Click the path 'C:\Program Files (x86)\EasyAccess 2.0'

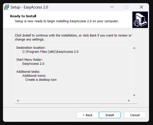pyautogui.click(x=50, y=52)
